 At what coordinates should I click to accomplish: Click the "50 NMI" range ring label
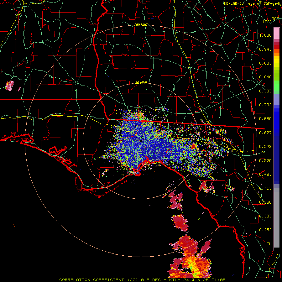click(x=141, y=83)
